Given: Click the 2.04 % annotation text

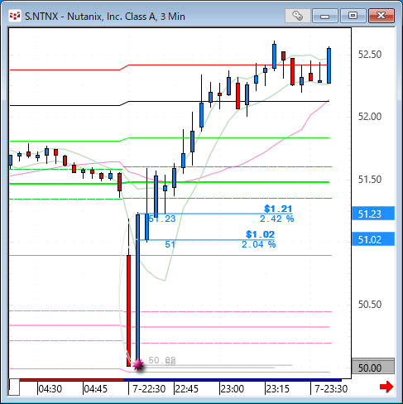Looking at the screenshot, I should pyautogui.click(x=259, y=244).
